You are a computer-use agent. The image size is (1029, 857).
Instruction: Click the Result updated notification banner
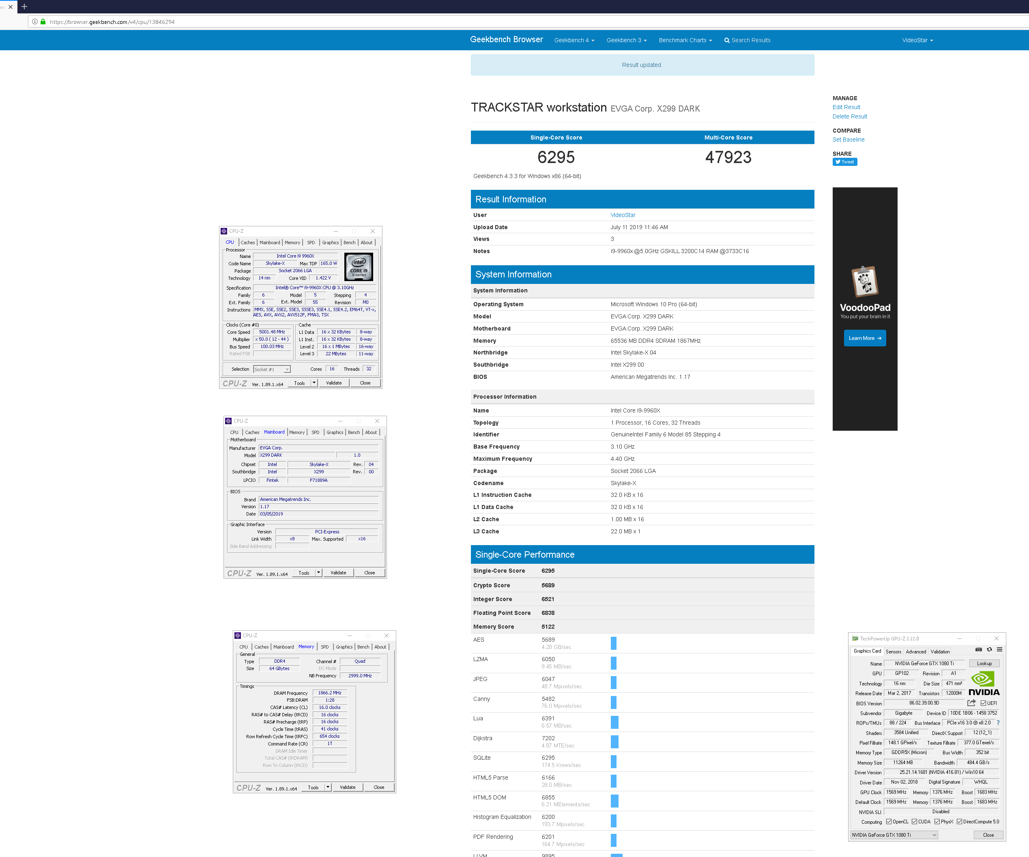pyautogui.click(x=642, y=65)
